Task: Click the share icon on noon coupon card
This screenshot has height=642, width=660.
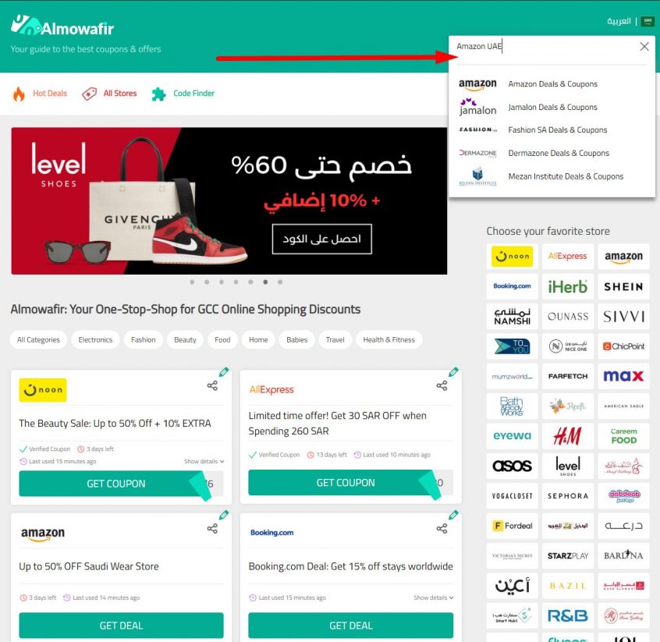Action: coord(212,385)
